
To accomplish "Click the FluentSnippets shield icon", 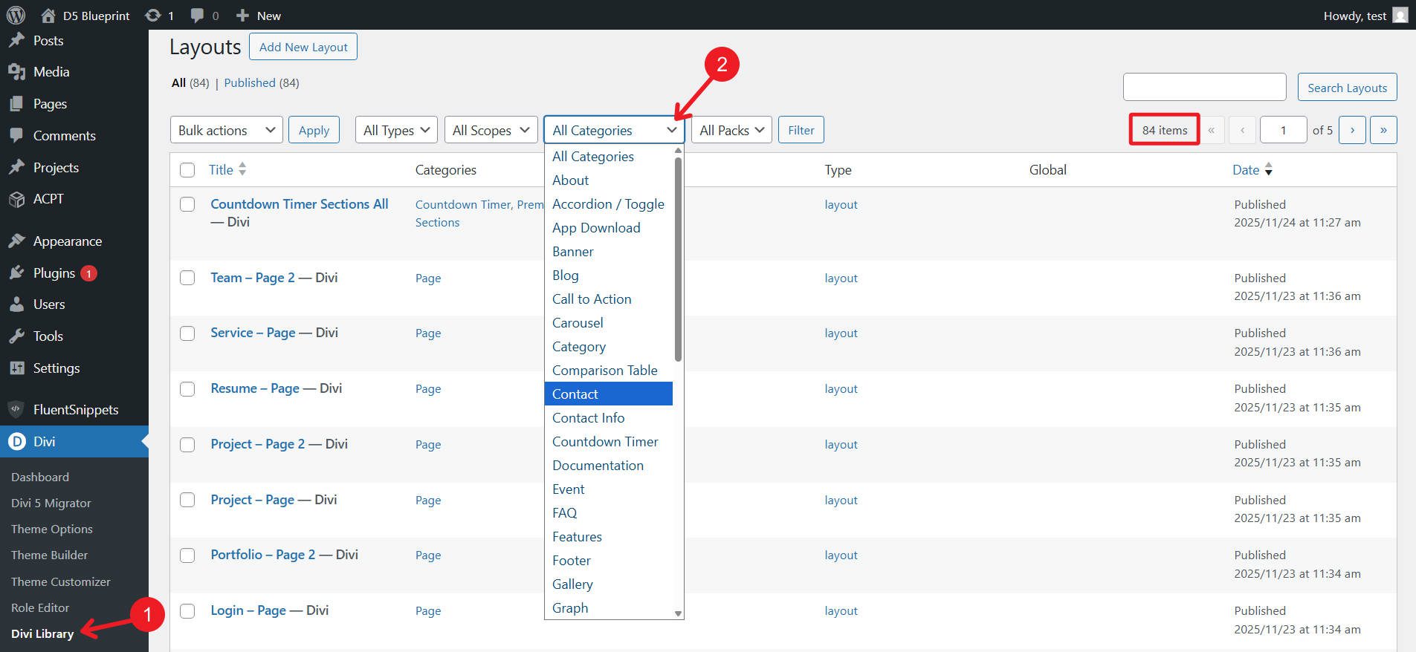I will point(16,409).
